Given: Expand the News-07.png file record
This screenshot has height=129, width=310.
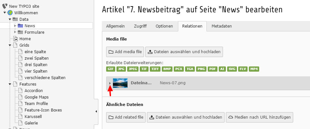Looking at the screenshot, I should (x=110, y=83).
